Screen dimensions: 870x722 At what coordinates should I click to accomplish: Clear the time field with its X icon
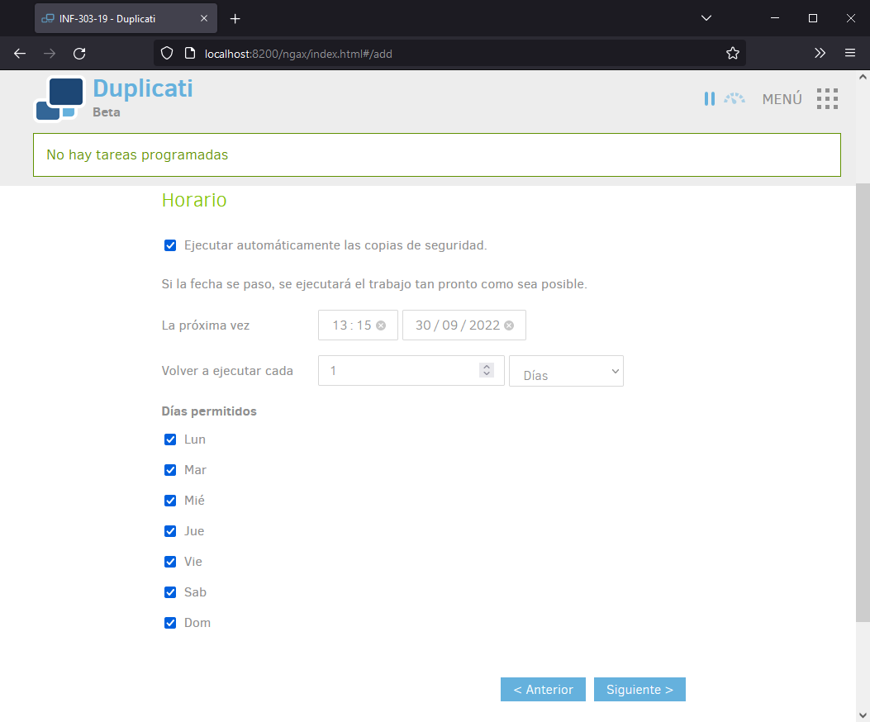pos(381,325)
